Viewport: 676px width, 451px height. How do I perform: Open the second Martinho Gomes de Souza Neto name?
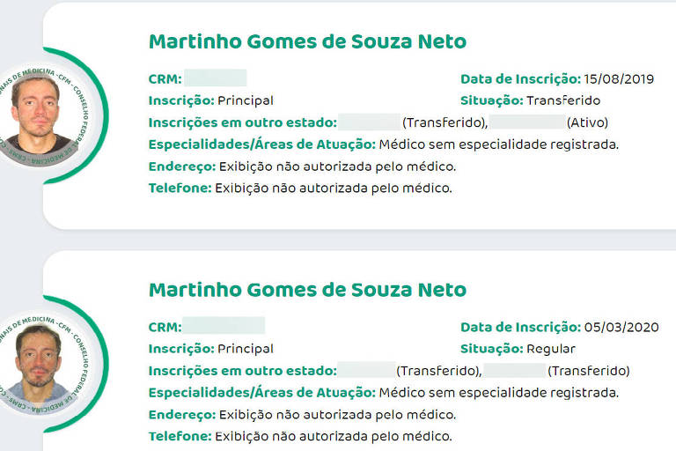[307, 290]
